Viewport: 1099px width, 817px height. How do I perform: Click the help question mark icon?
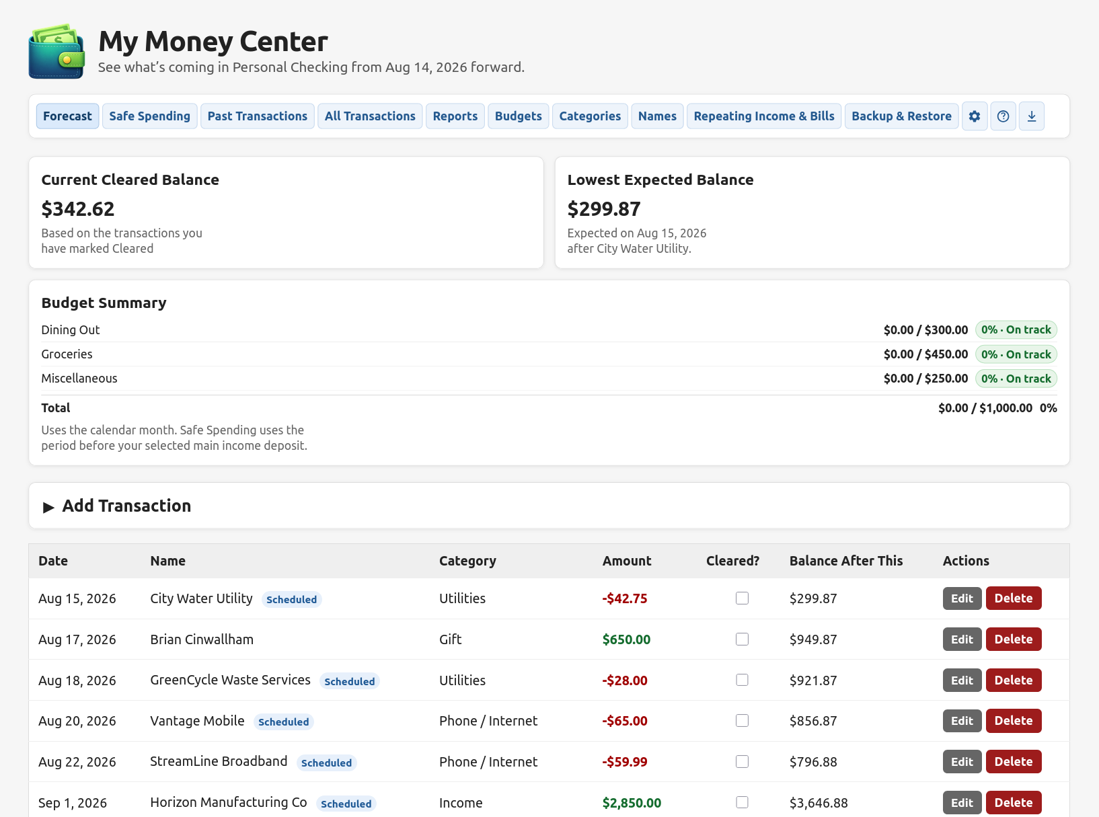point(1003,116)
